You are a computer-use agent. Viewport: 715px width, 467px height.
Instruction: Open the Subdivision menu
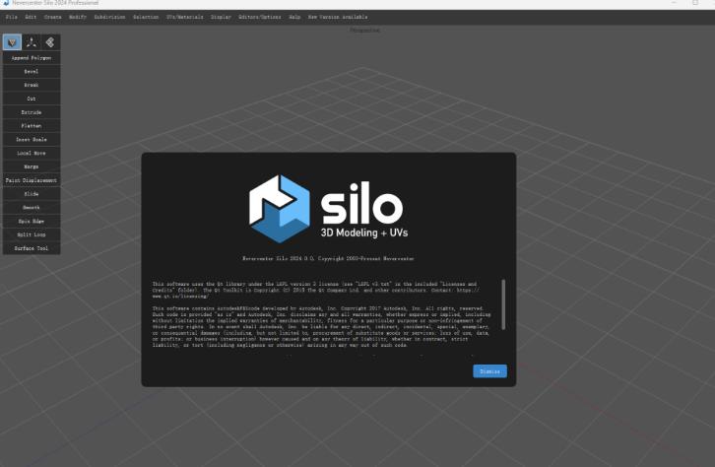[109, 17]
